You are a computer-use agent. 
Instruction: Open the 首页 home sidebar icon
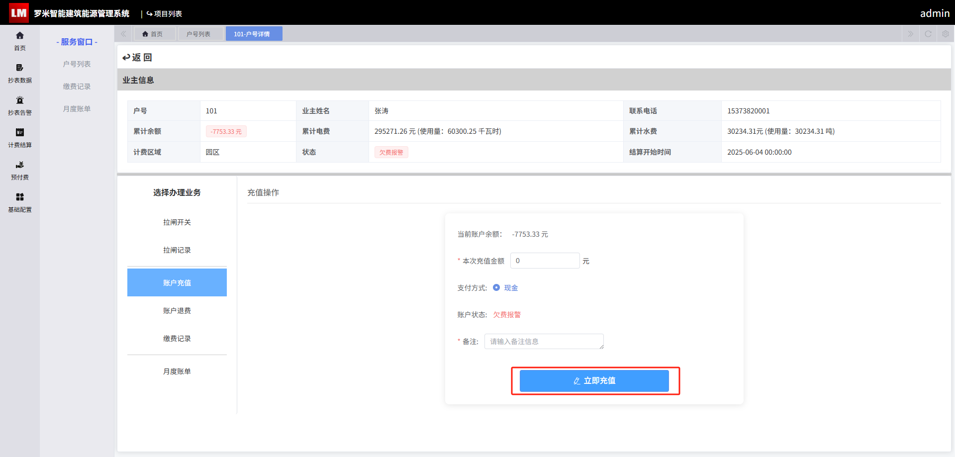[x=20, y=41]
